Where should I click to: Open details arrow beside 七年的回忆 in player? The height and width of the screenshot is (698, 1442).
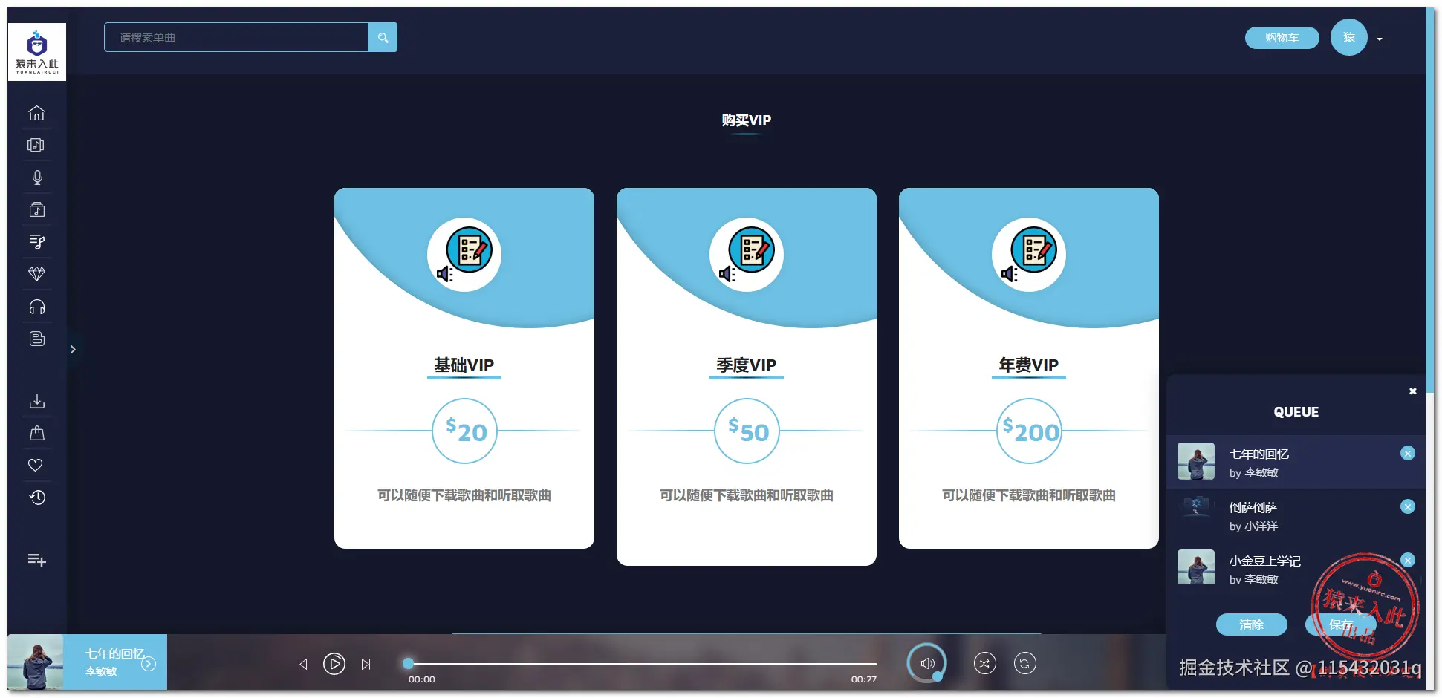[149, 664]
